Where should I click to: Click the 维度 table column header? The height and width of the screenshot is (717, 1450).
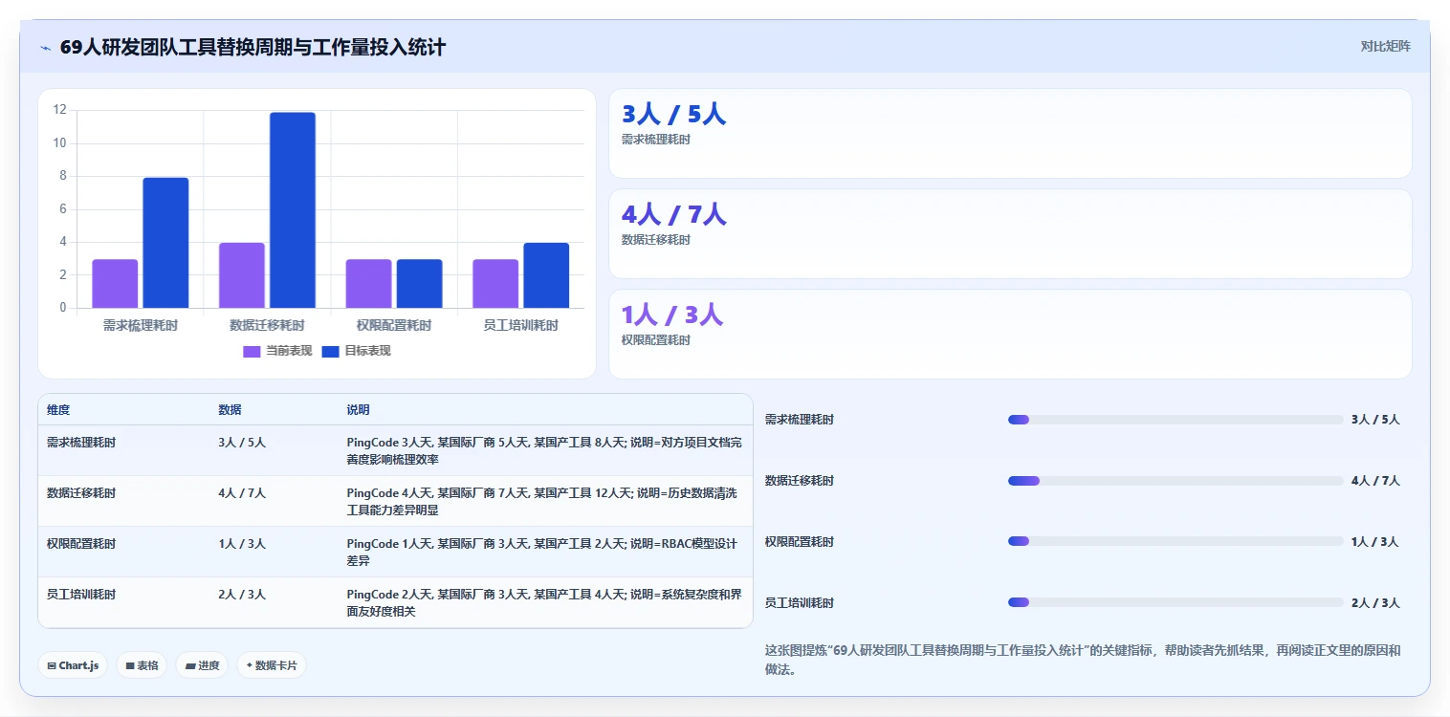click(x=58, y=410)
